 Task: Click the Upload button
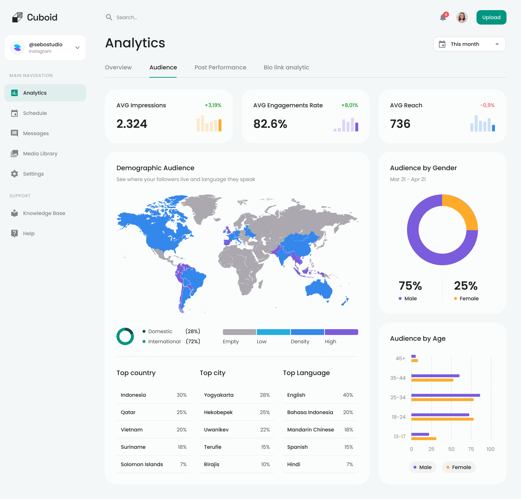tap(491, 17)
